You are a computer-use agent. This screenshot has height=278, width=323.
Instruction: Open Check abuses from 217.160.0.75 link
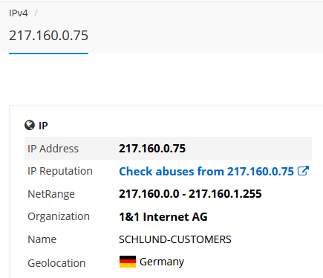[206, 171]
